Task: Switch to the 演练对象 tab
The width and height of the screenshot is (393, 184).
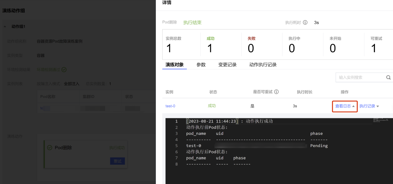Action: 174,65
